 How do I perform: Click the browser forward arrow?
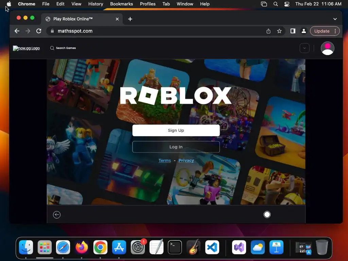(x=28, y=31)
